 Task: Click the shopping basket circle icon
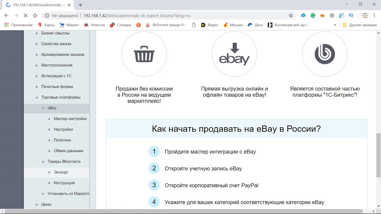coord(144,54)
